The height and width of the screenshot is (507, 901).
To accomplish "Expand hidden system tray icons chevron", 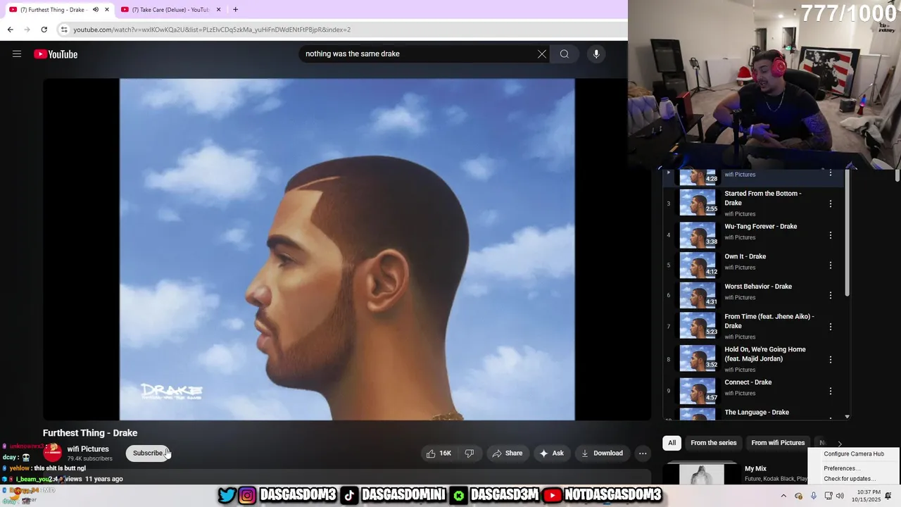I will point(785,496).
